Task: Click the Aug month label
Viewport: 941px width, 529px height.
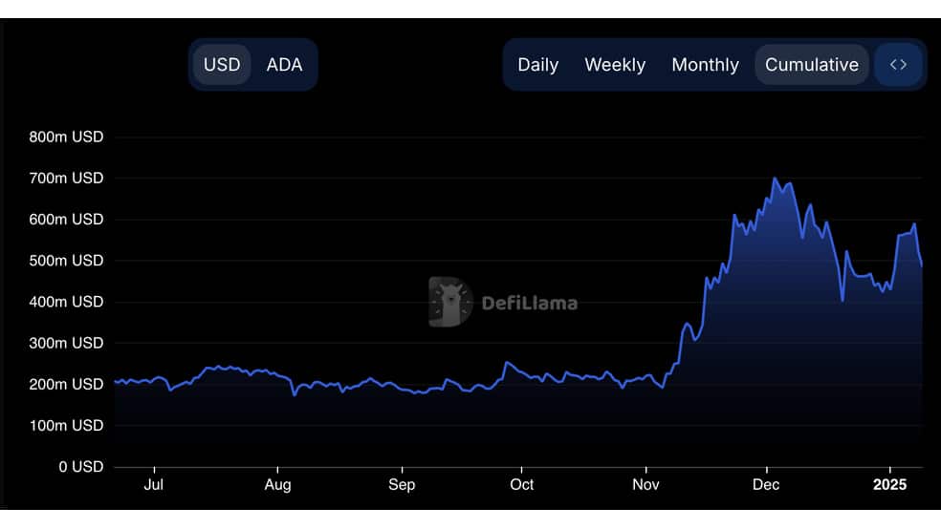Action: point(278,485)
